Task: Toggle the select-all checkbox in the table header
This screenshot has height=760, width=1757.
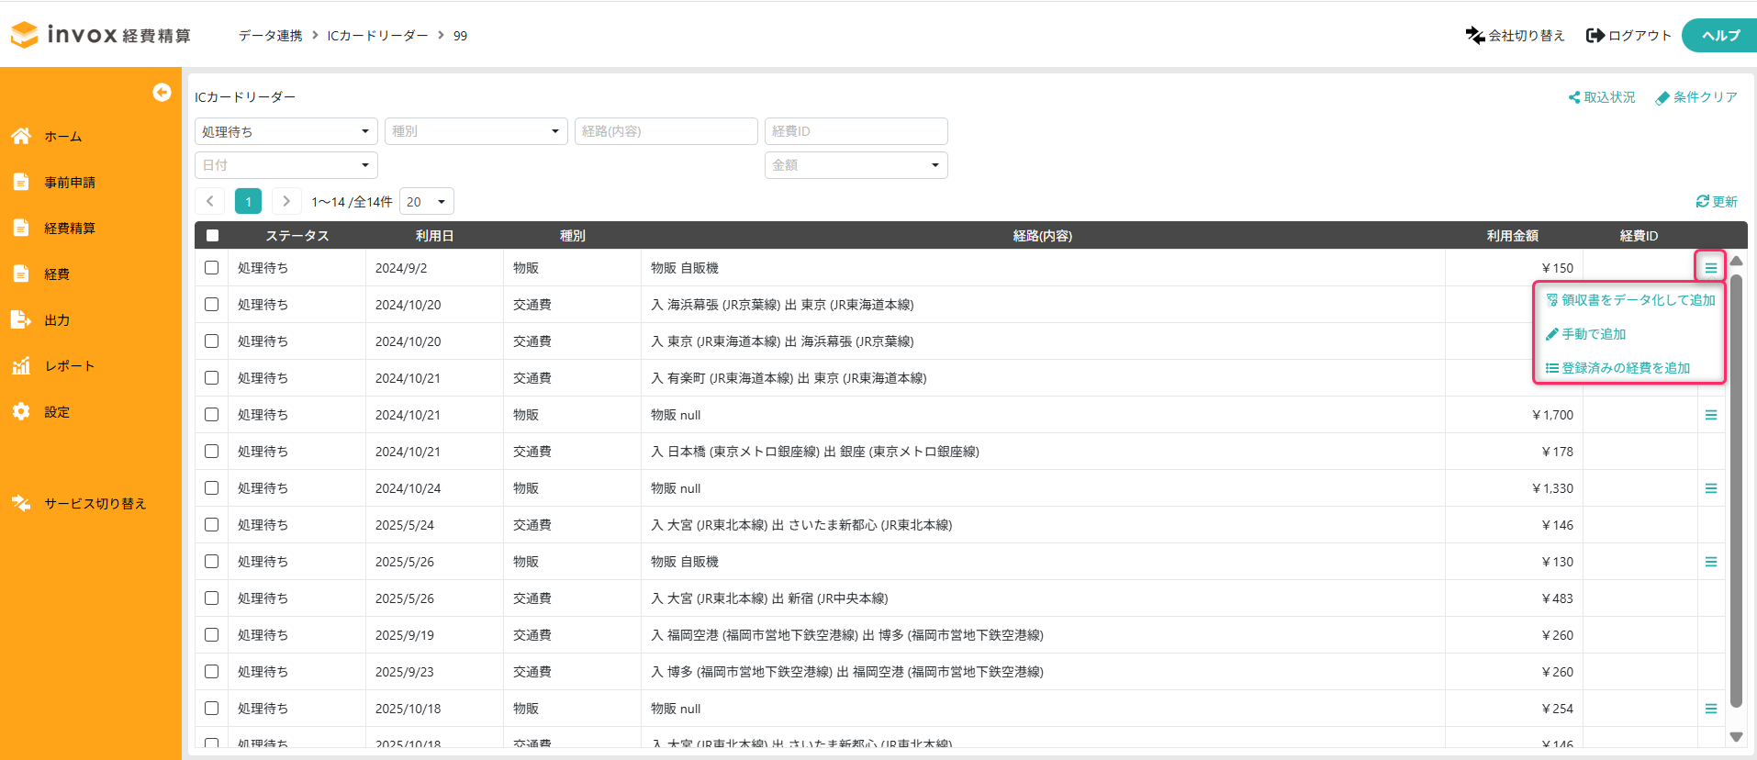Action: pos(212,236)
